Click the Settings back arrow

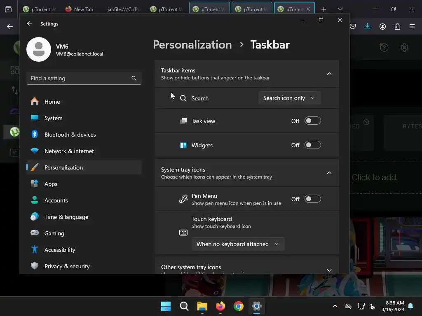(x=30, y=23)
